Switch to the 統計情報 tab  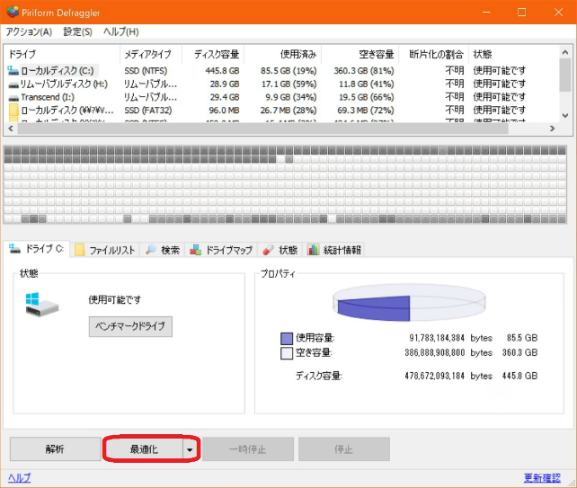pos(334,250)
